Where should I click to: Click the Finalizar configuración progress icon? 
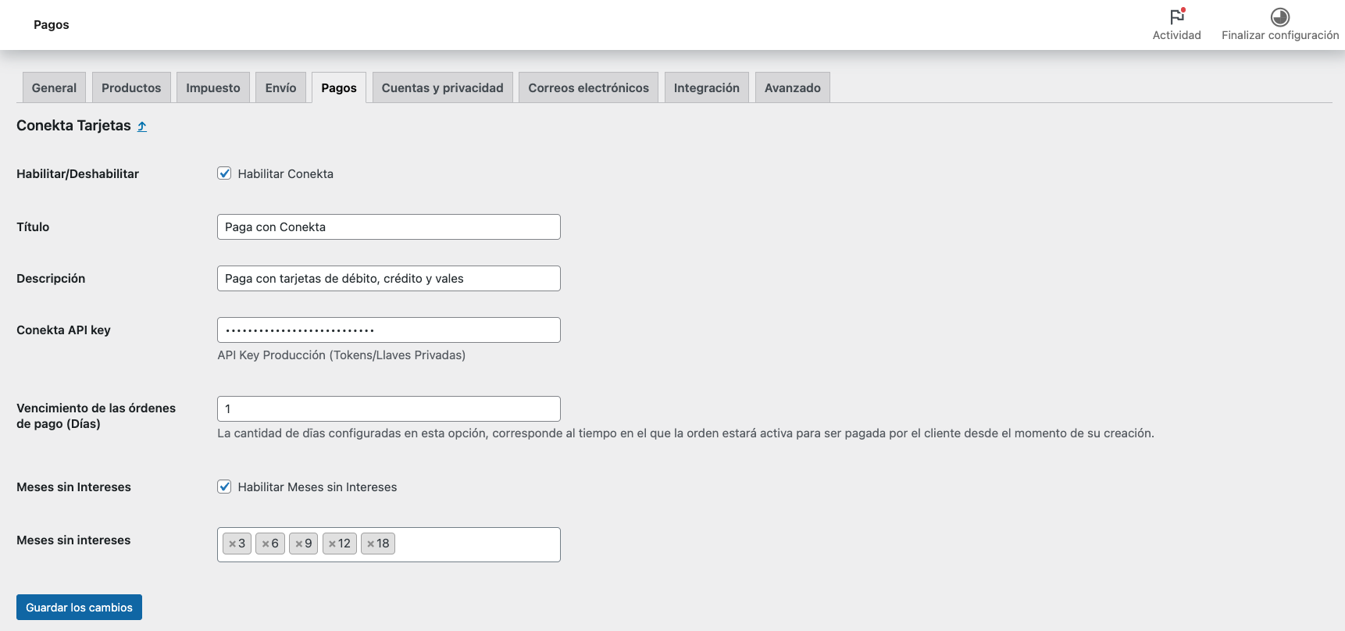(x=1279, y=17)
